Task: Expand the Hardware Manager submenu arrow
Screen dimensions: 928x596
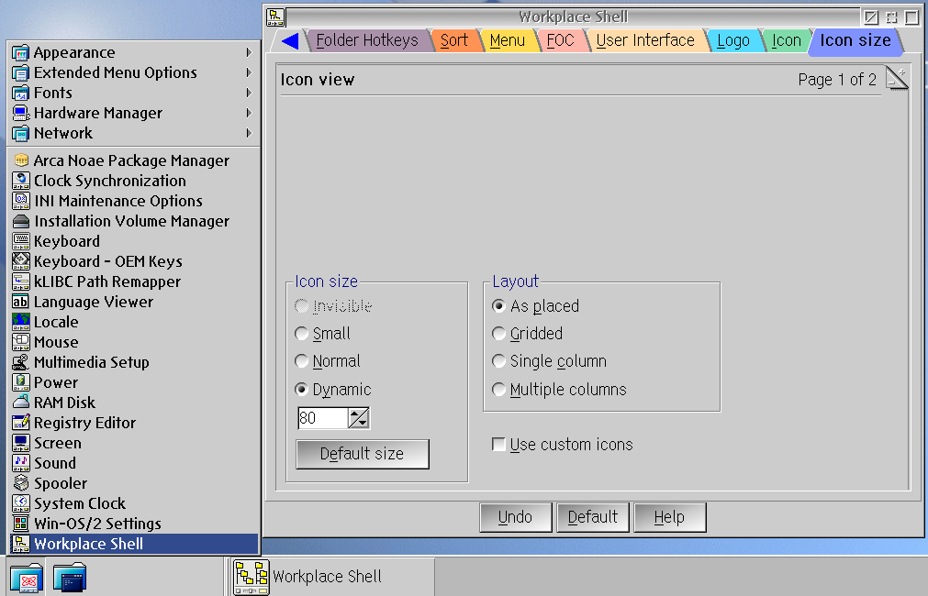Action: [x=249, y=113]
